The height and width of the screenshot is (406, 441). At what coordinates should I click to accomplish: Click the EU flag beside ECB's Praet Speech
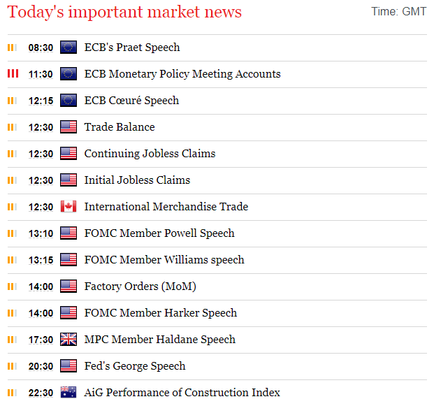point(68,48)
